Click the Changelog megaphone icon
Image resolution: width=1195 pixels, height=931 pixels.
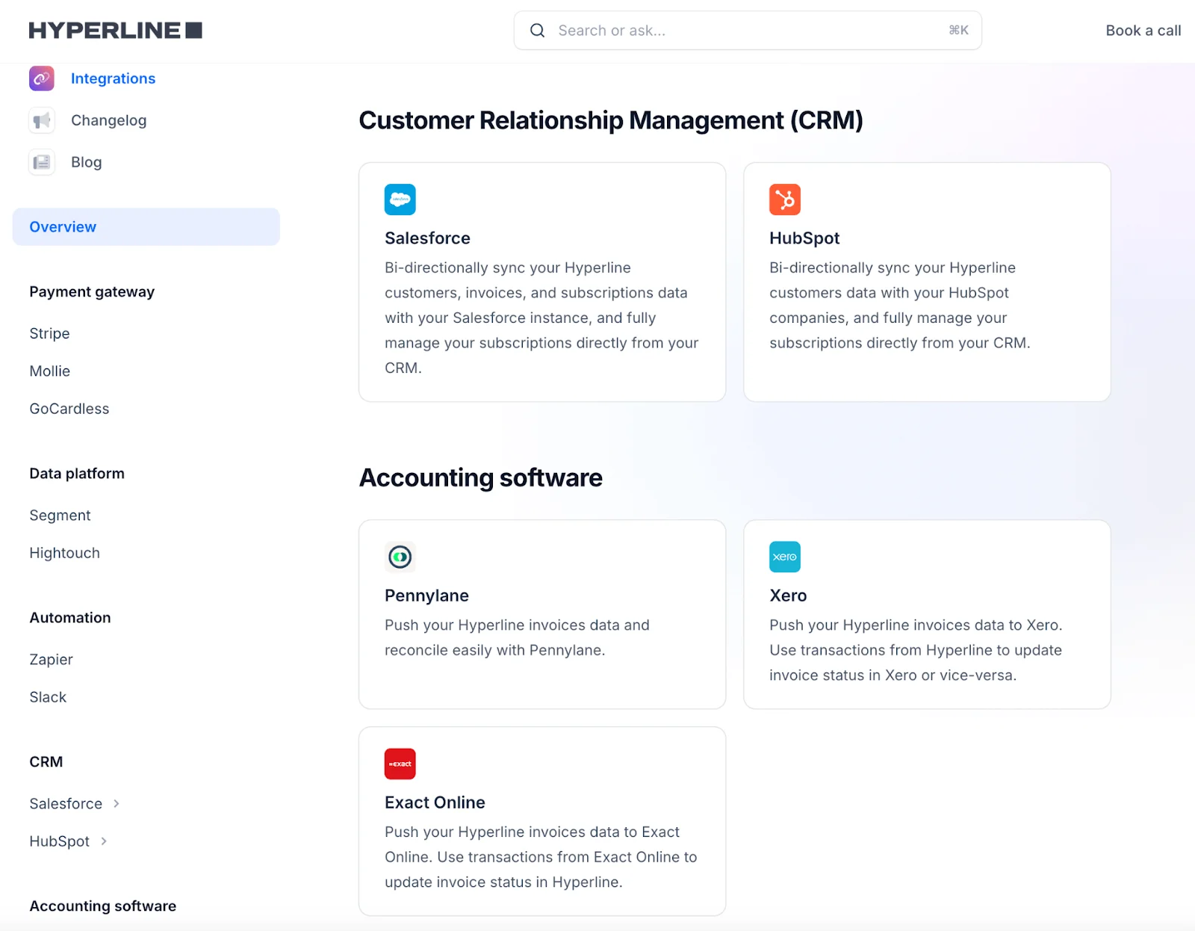pyautogui.click(x=42, y=120)
